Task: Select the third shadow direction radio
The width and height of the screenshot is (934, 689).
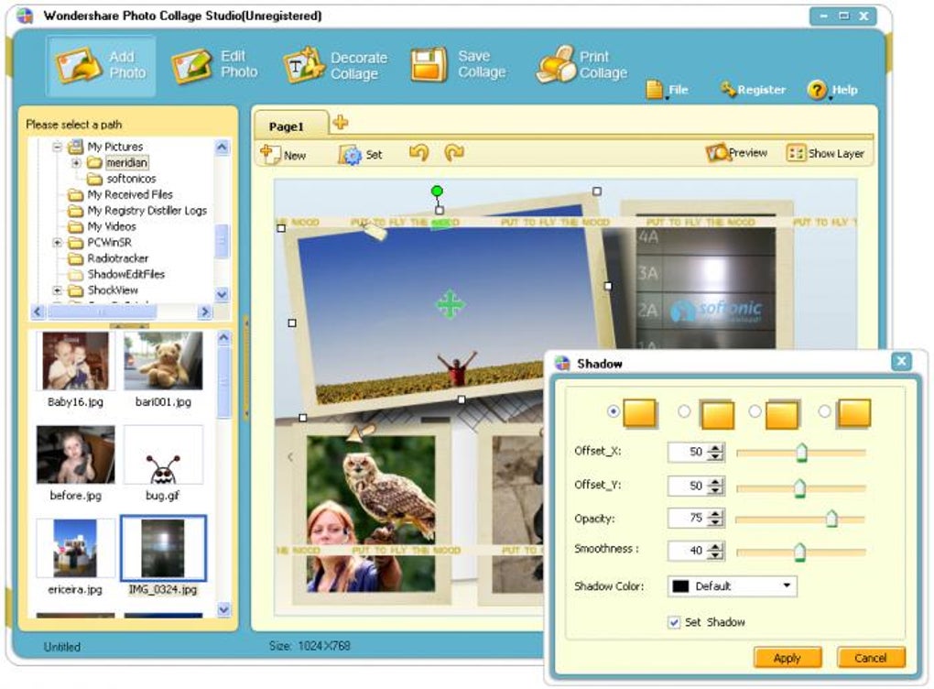Action: (755, 411)
